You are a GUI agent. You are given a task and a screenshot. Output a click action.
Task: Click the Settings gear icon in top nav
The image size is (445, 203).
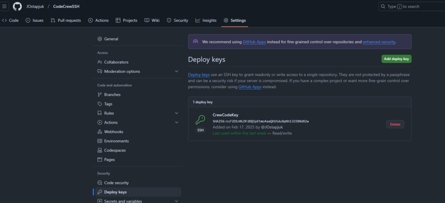[x=226, y=20]
